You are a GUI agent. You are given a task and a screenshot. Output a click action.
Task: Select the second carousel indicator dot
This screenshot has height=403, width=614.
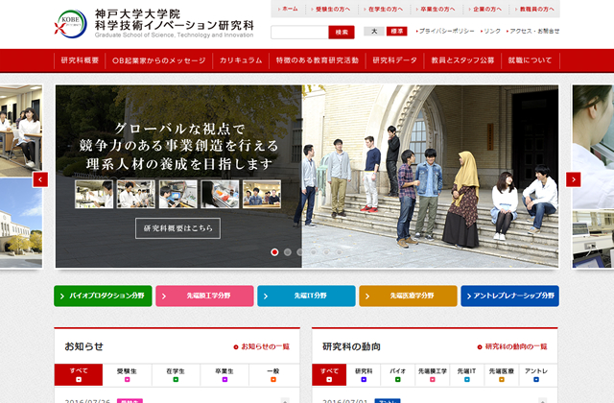[x=287, y=252]
